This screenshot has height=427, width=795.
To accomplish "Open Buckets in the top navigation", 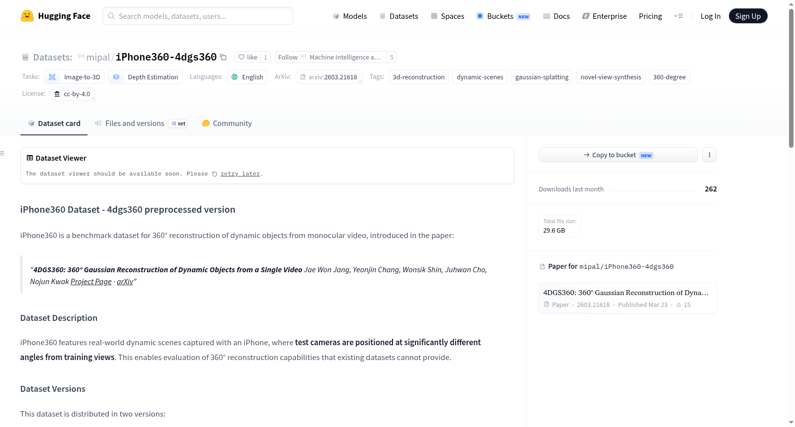I will coord(503,16).
